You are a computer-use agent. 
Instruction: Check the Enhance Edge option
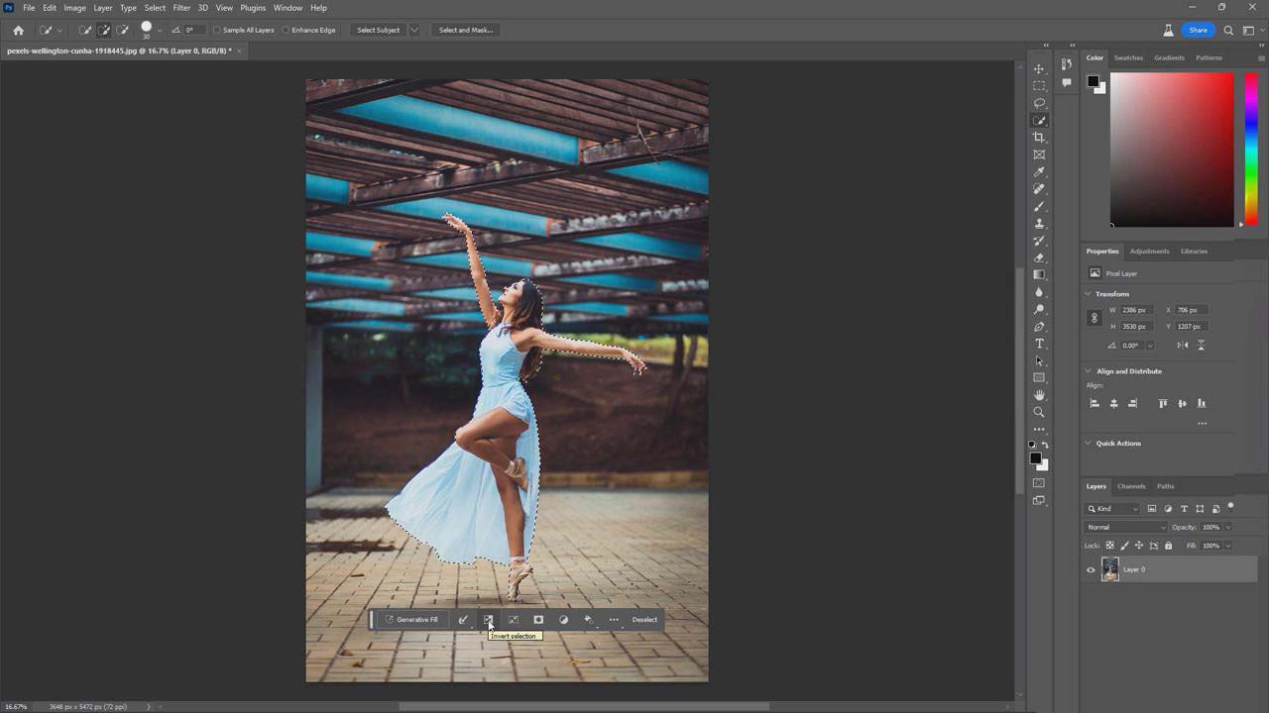click(x=284, y=30)
